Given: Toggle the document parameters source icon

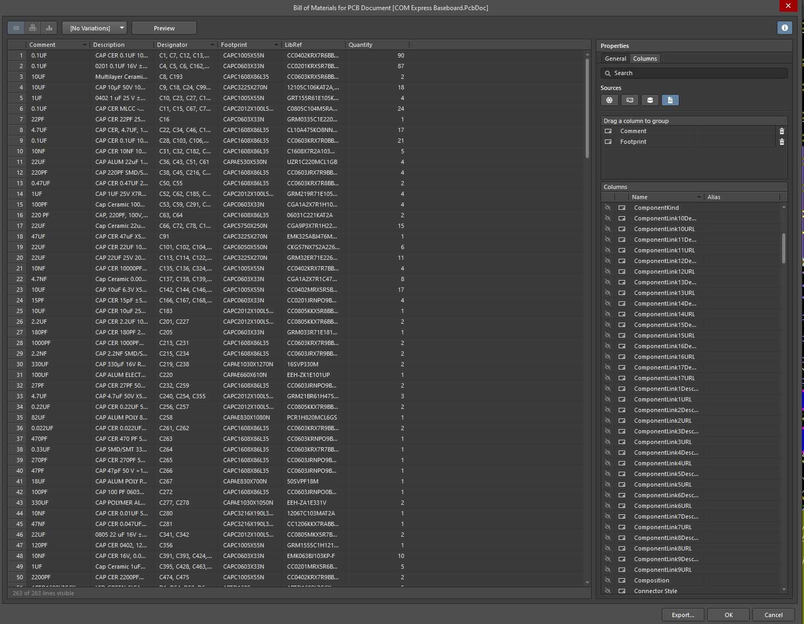Looking at the screenshot, I should [x=670, y=100].
